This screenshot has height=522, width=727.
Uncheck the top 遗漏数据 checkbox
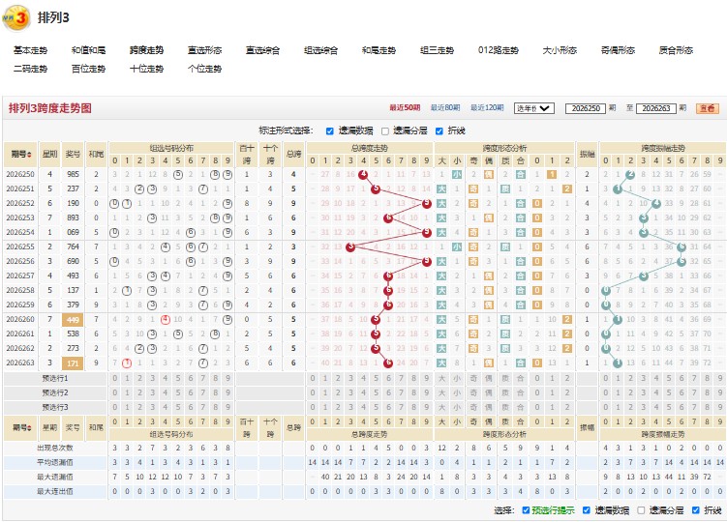tap(330, 131)
